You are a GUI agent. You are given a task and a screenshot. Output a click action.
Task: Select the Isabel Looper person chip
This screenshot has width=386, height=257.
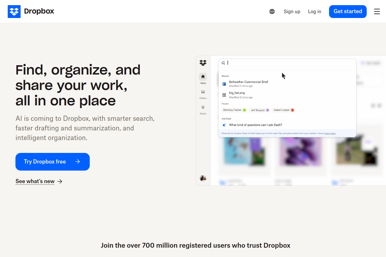pos(284,110)
